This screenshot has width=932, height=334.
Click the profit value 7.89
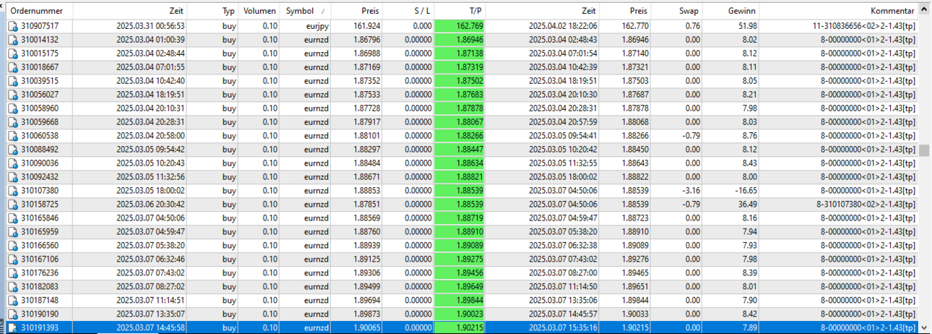coord(749,328)
